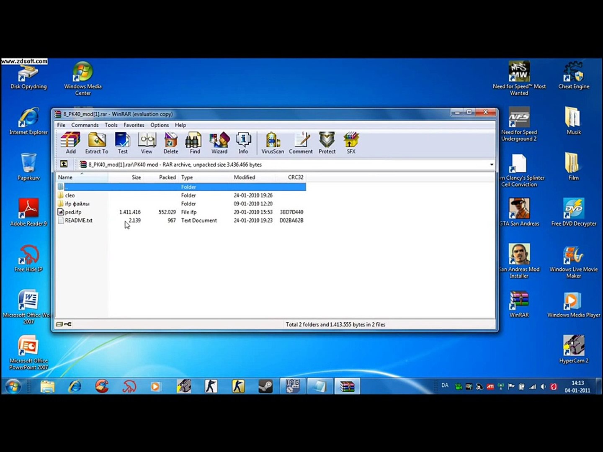
Task: Select the cleo folder in list
Action: [70, 195]
